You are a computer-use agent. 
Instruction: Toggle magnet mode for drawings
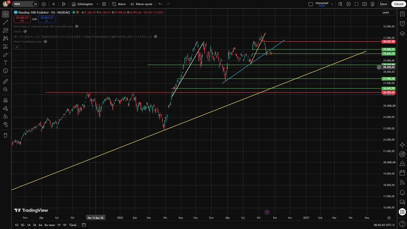point(5,100)
